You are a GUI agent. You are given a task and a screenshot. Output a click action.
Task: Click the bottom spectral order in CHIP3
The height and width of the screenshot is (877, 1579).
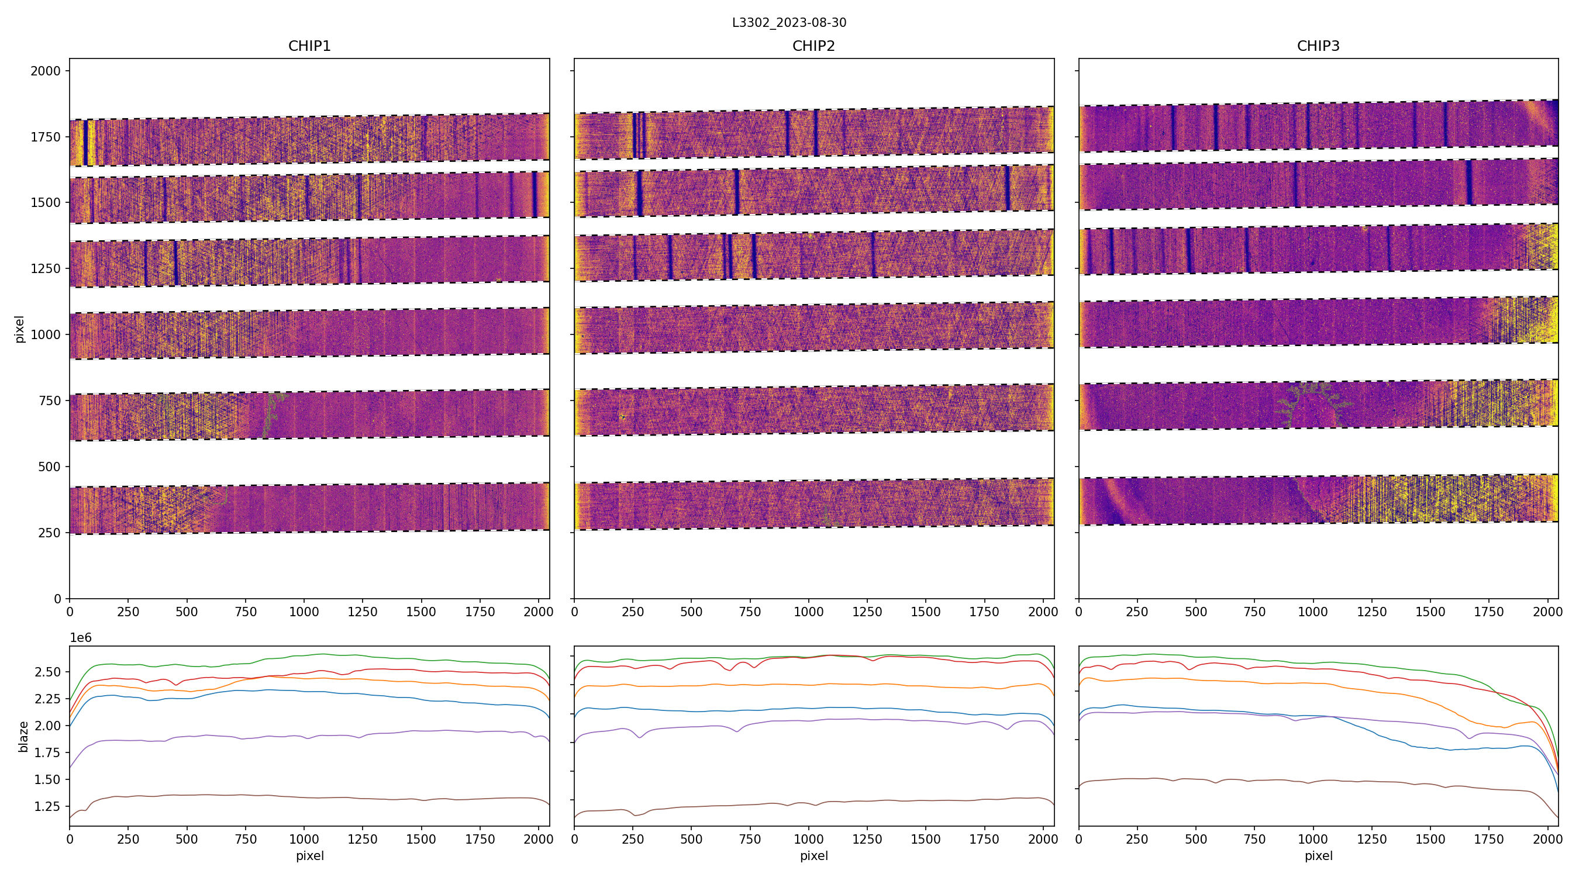point(1318,499)
